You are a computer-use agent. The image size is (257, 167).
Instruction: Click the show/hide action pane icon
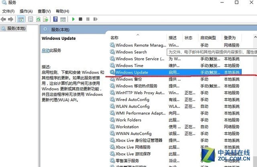coord(63,19)
